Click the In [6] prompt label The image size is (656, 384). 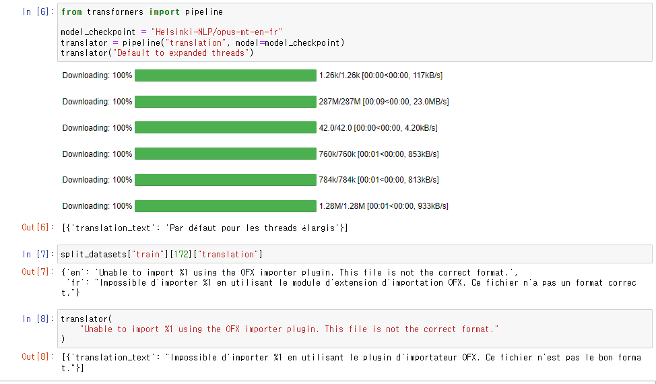[38, 11]
